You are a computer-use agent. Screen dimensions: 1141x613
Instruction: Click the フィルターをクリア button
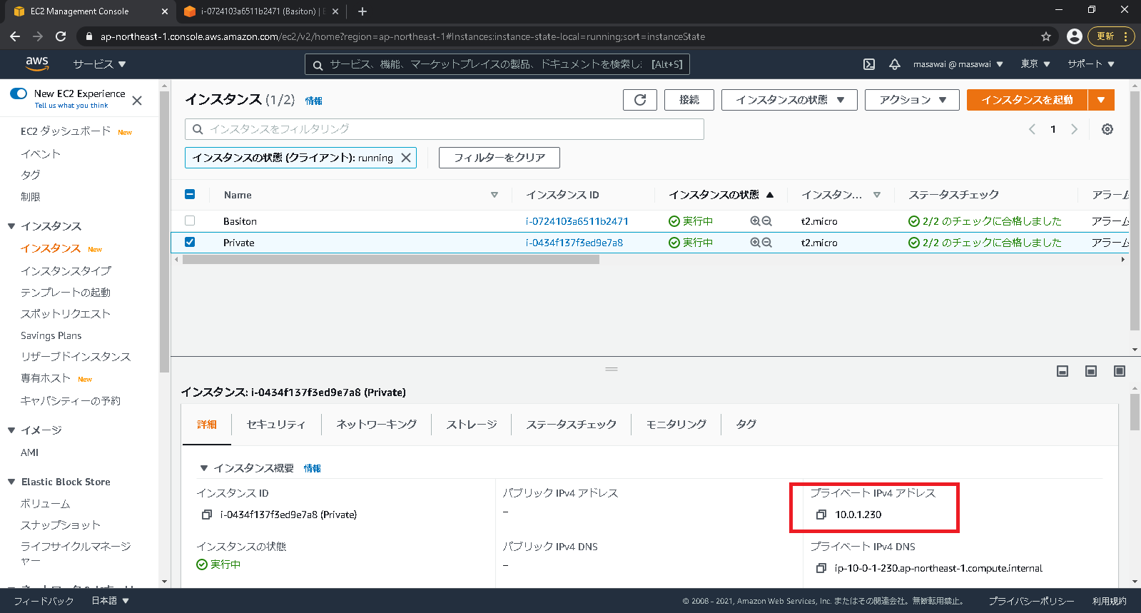(x=499, y=158)
